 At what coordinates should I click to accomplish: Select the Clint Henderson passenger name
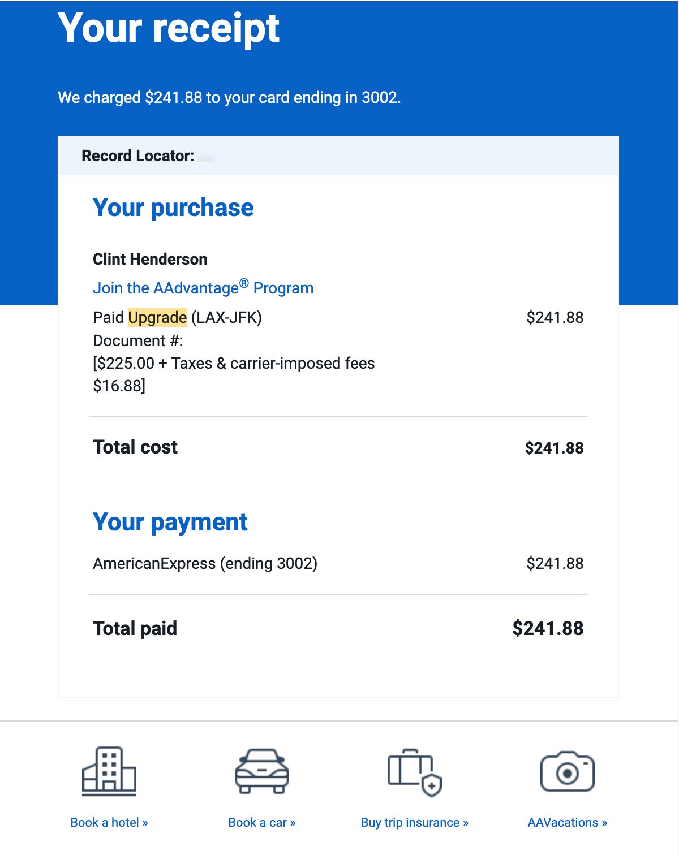pyautogui.click(x=151, y=259)
